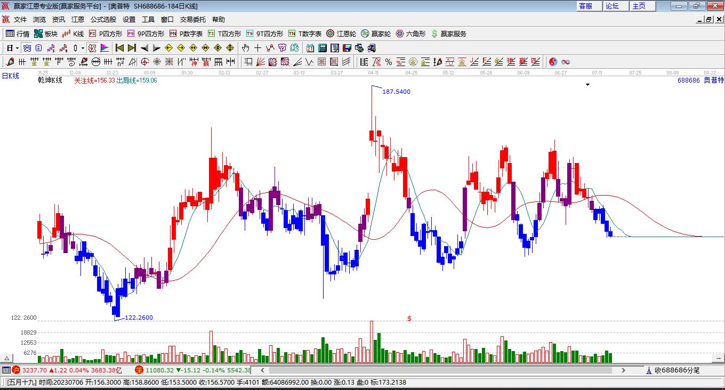Expand the candlestick style dropdown arrow
The width and height of the screenshot is (725, 390).
tap(83, 48)
